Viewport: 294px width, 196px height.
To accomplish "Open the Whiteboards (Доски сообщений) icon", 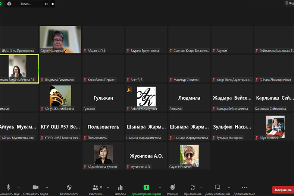I will click(217, 187).
